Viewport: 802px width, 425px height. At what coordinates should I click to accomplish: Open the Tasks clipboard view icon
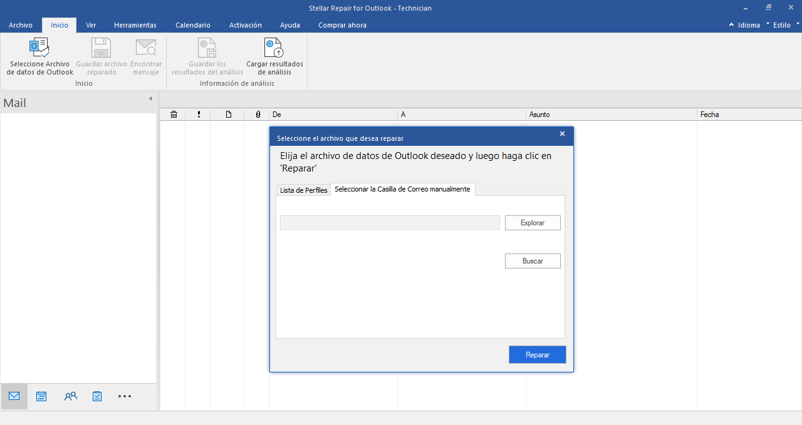pos(97,396)
